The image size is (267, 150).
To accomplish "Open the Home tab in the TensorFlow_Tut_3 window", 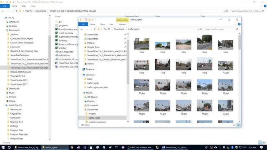I will (x=15, y=6).
